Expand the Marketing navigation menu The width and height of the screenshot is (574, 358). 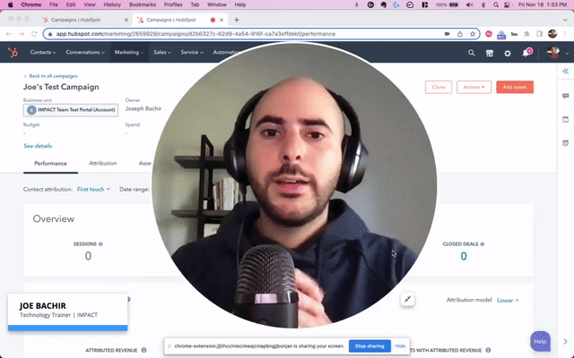tap(129, 53)
